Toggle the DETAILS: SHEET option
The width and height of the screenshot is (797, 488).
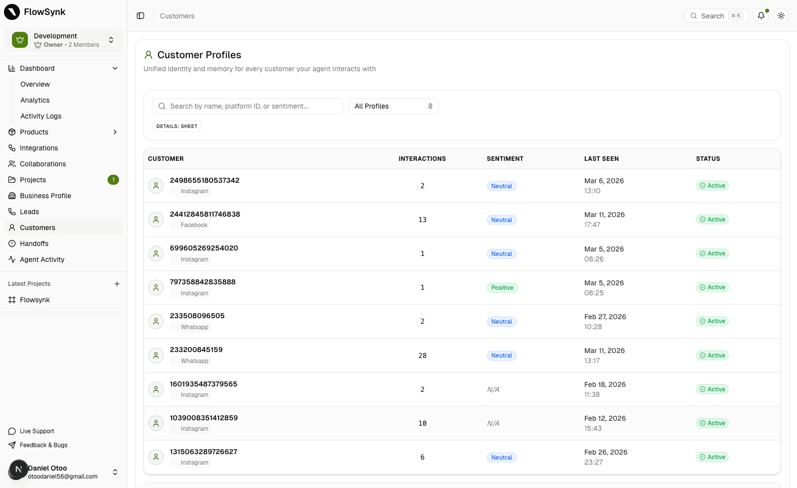coord(177,126)
